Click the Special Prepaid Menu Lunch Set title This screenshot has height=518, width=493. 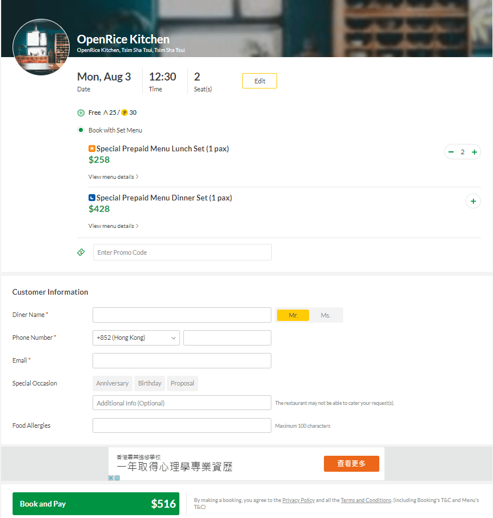tap(163, 148)
